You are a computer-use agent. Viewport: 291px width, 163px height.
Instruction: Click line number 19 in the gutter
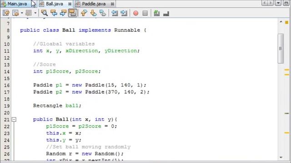(x=7, y=106)
